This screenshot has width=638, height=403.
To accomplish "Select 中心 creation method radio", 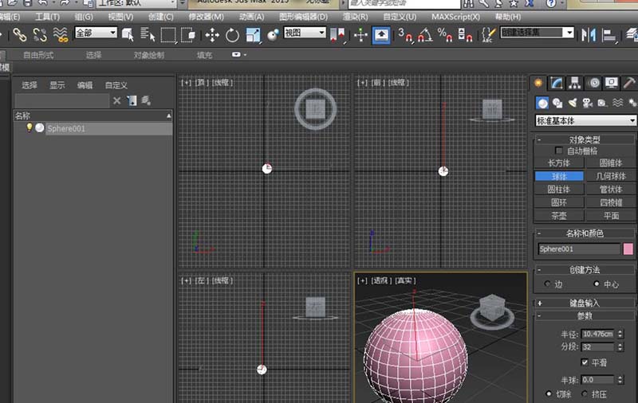I will tap(597, 284).
